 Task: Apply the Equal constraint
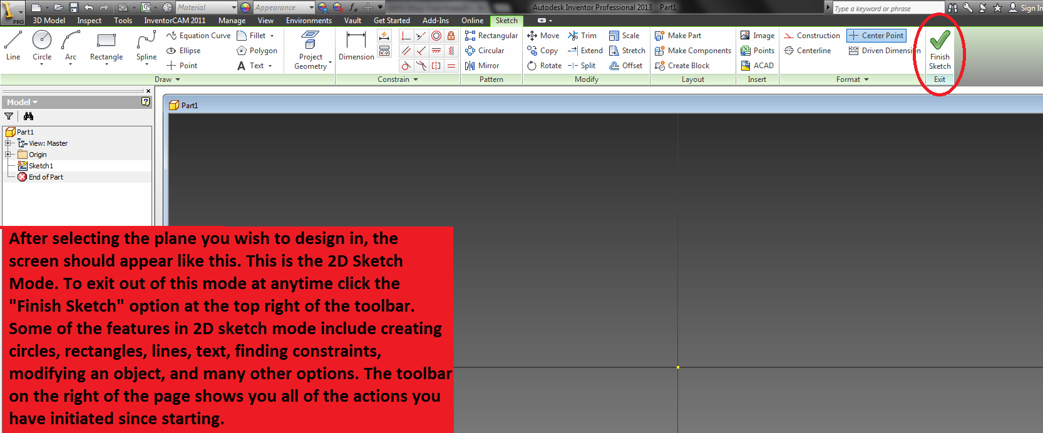(x=451, y=66)
